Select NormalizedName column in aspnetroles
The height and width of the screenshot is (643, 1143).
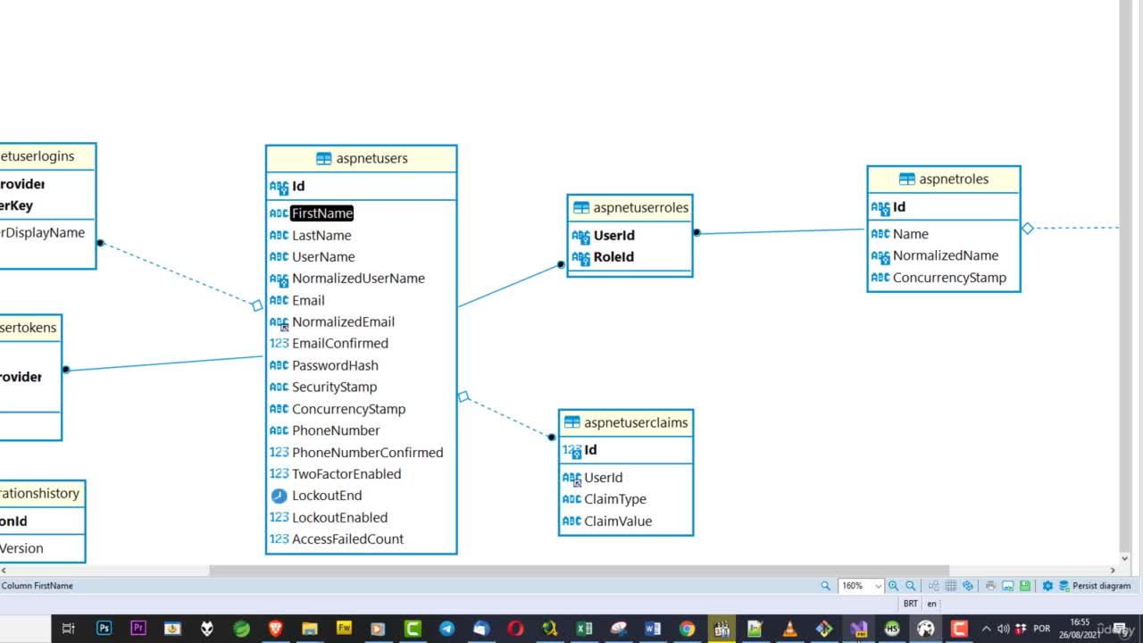click(x=946, y=255)
